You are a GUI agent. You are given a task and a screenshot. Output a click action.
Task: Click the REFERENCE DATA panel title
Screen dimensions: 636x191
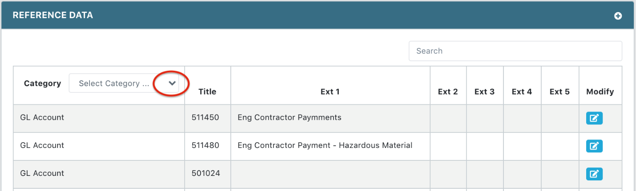point(52,16)
